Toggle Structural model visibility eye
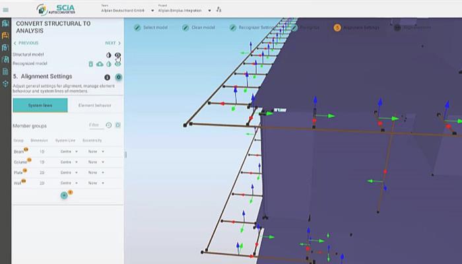The width and height of the screenshot is (462, 264). [x=118, y=55]
